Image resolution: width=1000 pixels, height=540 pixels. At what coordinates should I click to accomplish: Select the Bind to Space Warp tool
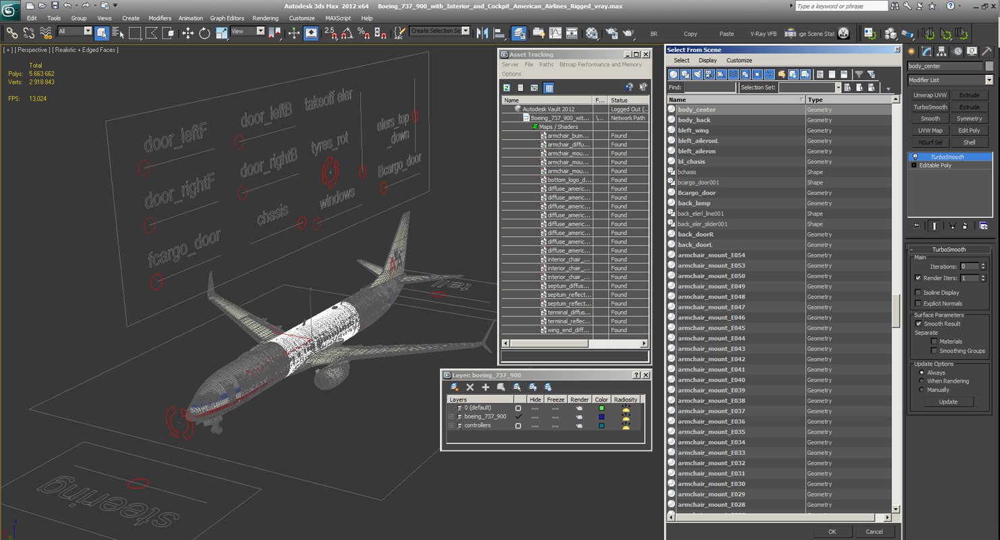45,32
